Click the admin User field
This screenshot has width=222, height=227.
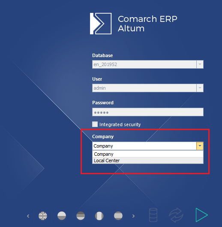pos(144,88)
